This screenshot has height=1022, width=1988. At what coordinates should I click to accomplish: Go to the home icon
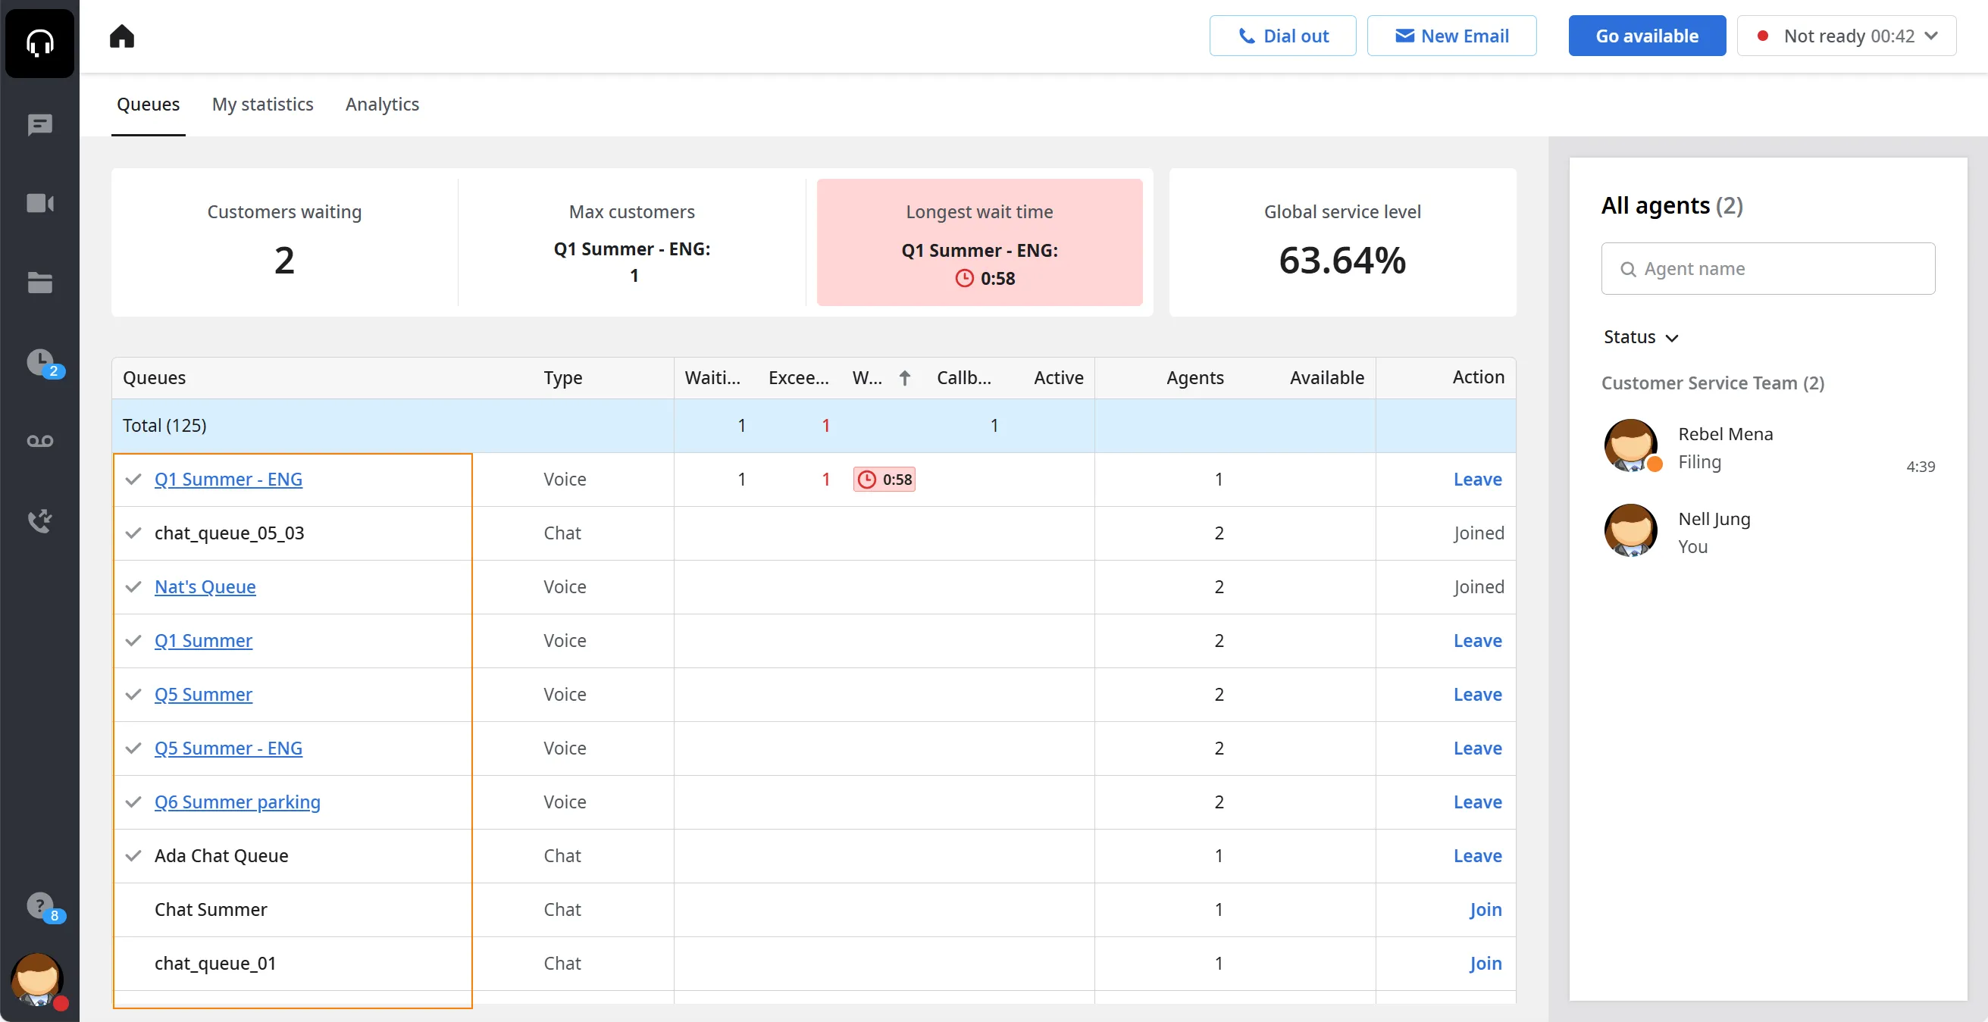point(122,36)
